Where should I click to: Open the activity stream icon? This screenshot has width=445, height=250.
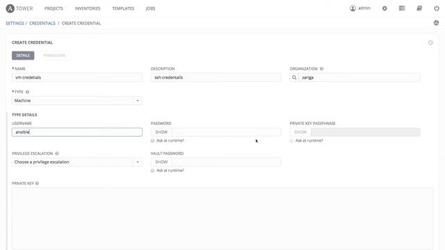click(436, 23)
